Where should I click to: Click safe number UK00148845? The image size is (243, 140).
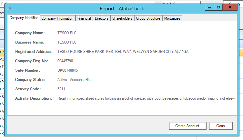(x=67, y=70)
